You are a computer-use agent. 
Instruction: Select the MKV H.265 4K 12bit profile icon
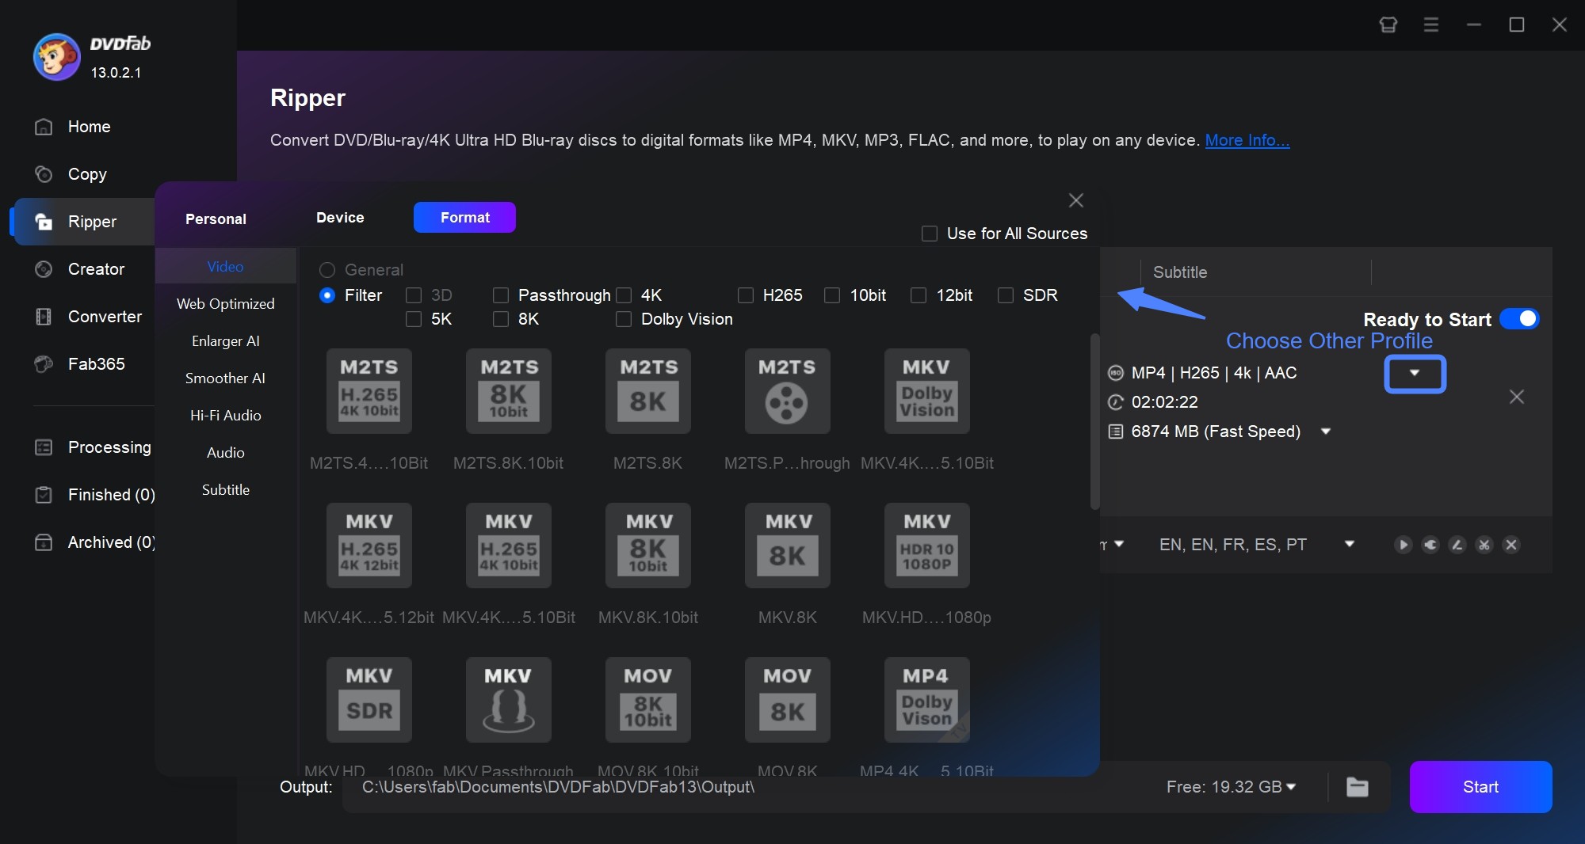pyautogui.click(x=369, y=546)
